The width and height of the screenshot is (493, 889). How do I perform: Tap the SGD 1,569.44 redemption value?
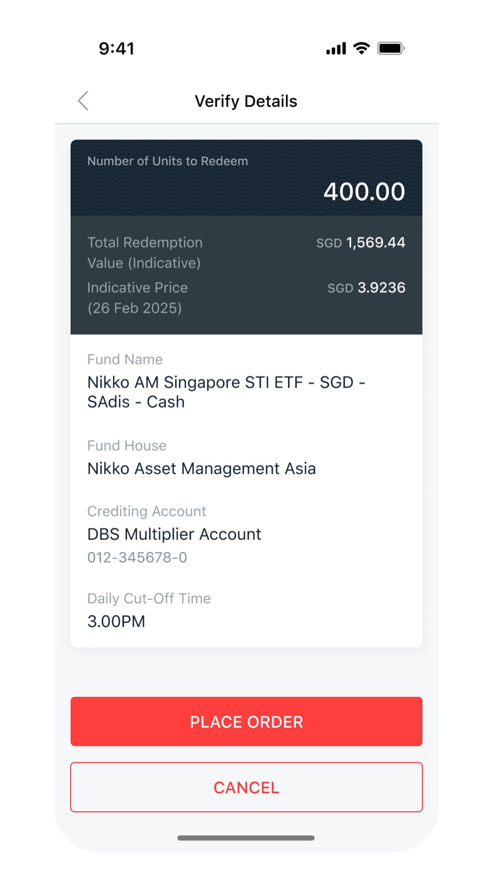361,243
